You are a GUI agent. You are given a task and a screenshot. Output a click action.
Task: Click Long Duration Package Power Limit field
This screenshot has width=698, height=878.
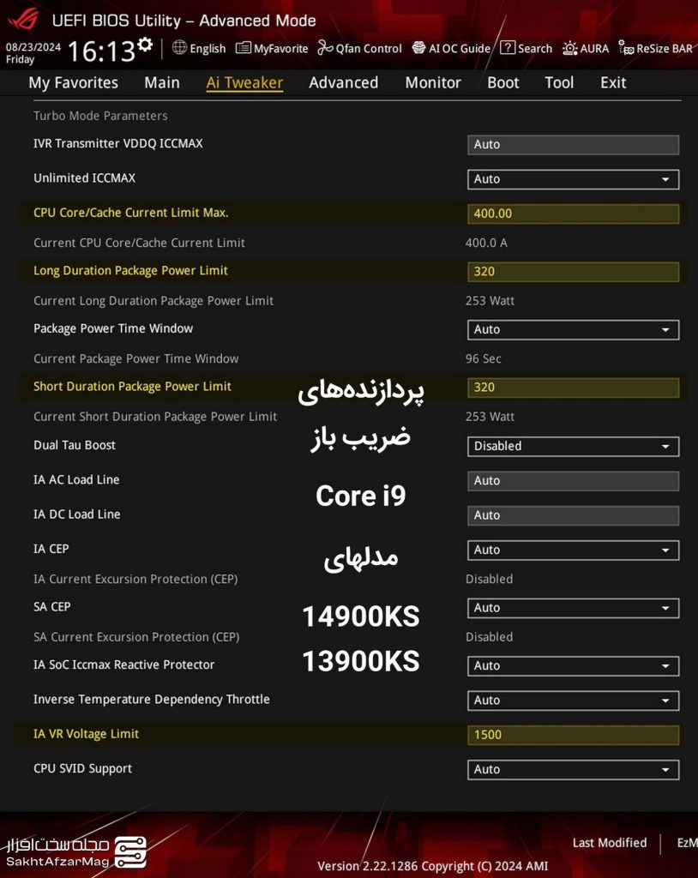coord(573,272)
